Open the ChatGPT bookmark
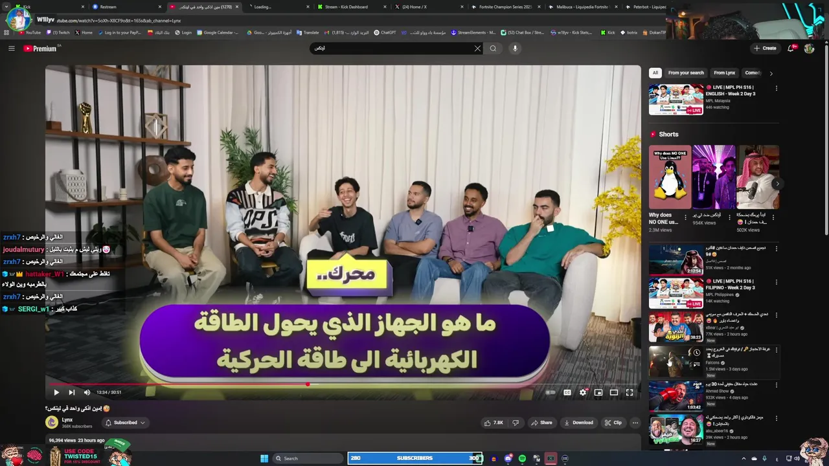The image size is (829, 466). 385,32
